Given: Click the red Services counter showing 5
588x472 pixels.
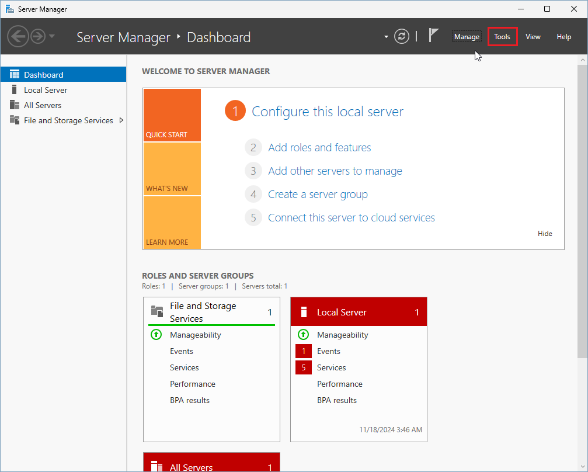Looking at the screenshot, I should [x=303, y=367].
